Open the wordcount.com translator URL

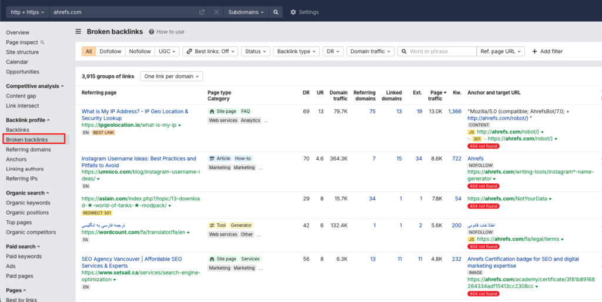133,233
